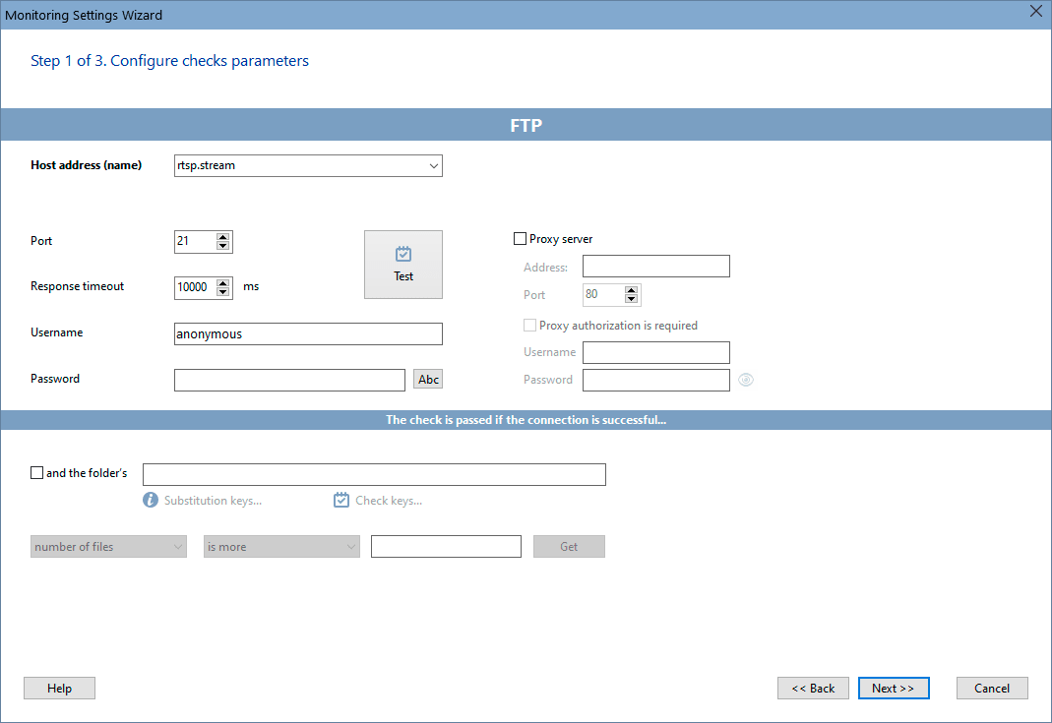1052x723 pixels.
Task: Decrease Response timeout with down arrow
Action: tap(224, 292)
